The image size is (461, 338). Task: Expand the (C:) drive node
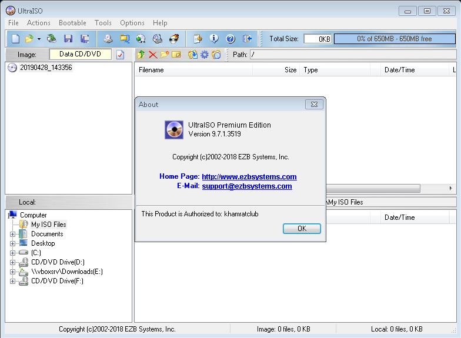(12, 253)
